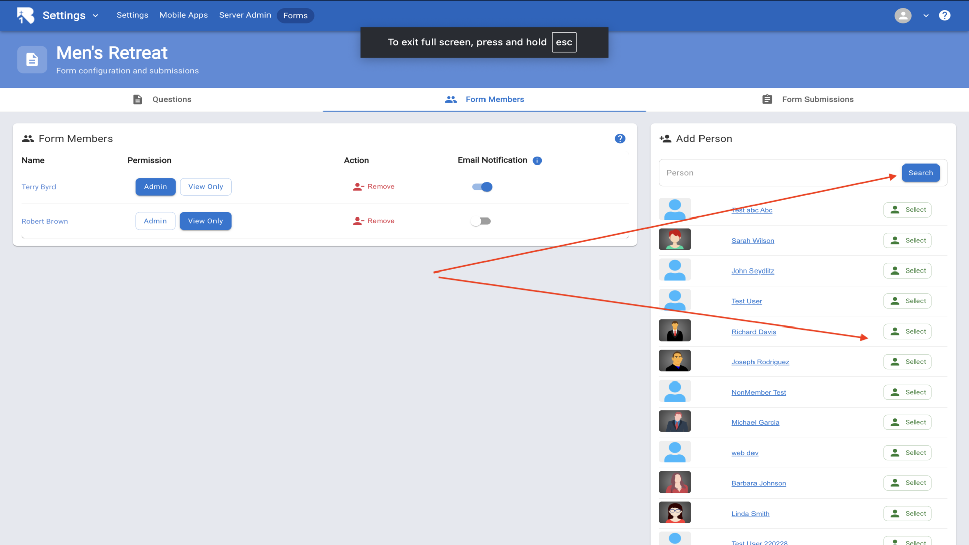
Task: Open the account menu chevron beside avatar
Action: coord(926,16)
